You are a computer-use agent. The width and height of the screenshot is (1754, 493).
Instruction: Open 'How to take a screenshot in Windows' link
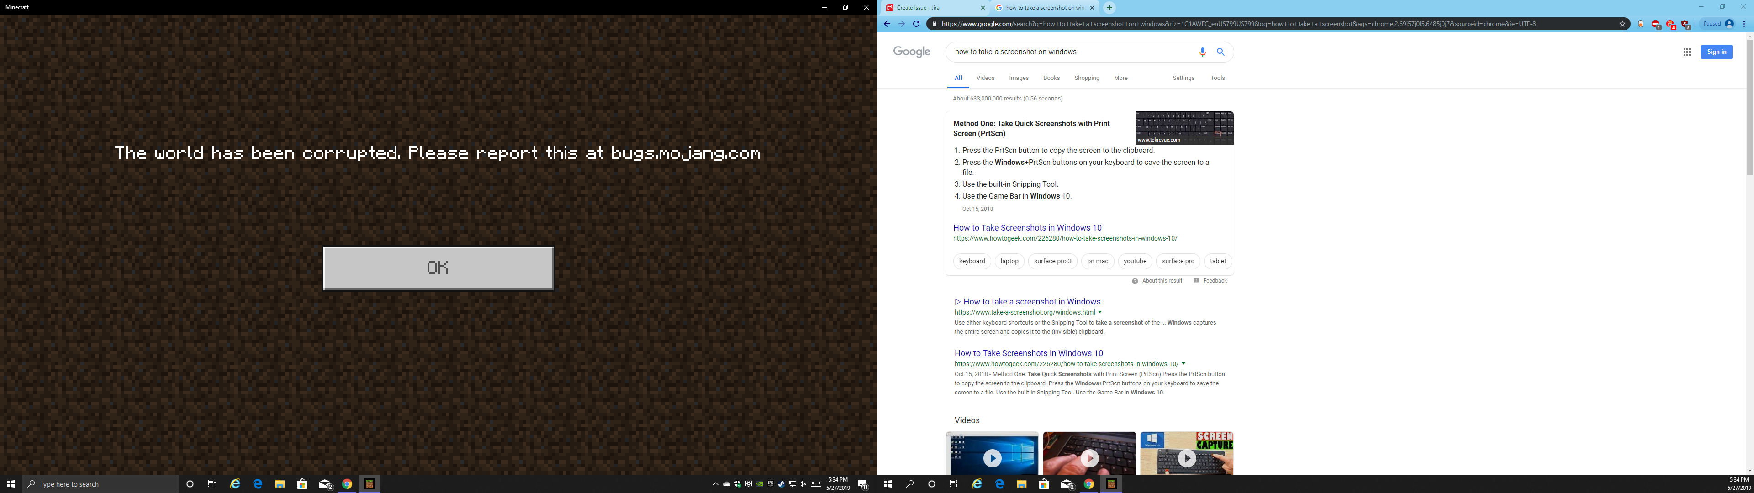(x=1031, y=302)
